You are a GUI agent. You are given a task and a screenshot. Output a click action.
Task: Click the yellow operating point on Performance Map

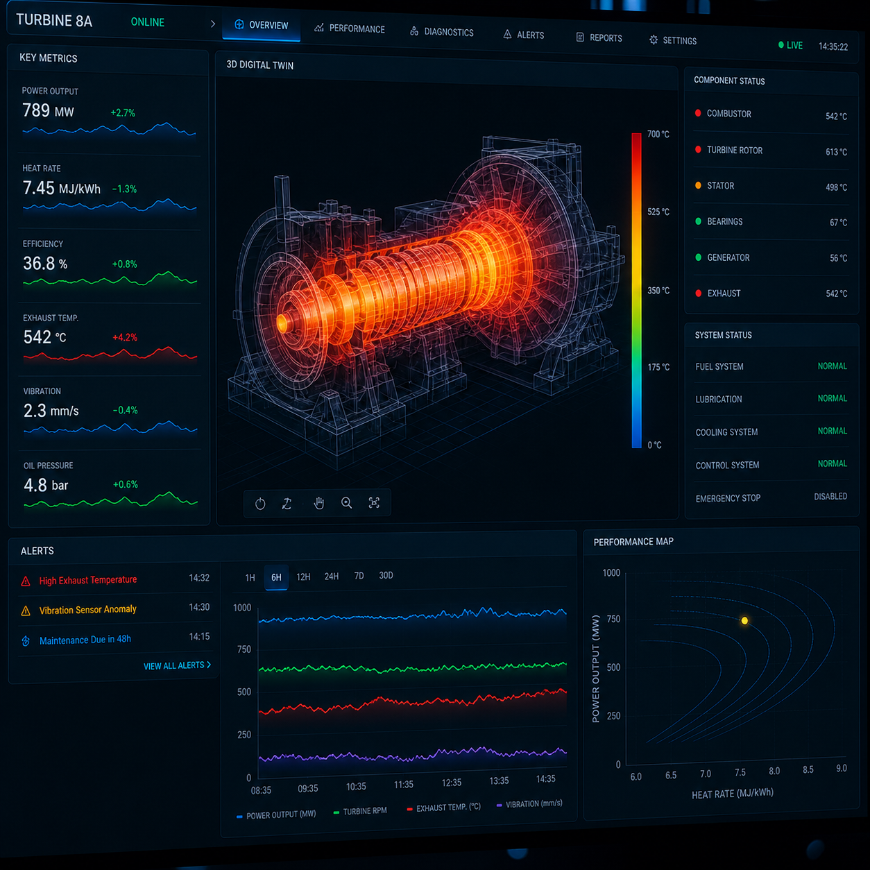pos(744,620)
